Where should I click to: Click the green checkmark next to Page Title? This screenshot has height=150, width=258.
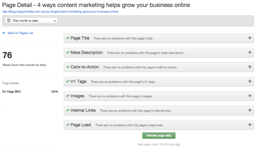[x=68, y=38]
